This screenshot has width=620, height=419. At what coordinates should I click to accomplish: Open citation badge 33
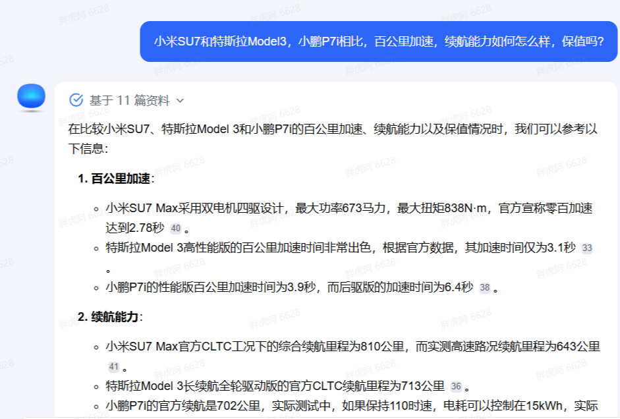click(x=587, y=248)
